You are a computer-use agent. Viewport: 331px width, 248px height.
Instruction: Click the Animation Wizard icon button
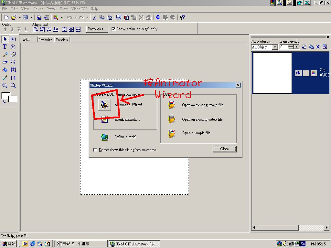click(104, 105)
